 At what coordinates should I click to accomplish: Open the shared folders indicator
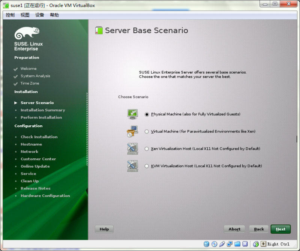(237, 244)
